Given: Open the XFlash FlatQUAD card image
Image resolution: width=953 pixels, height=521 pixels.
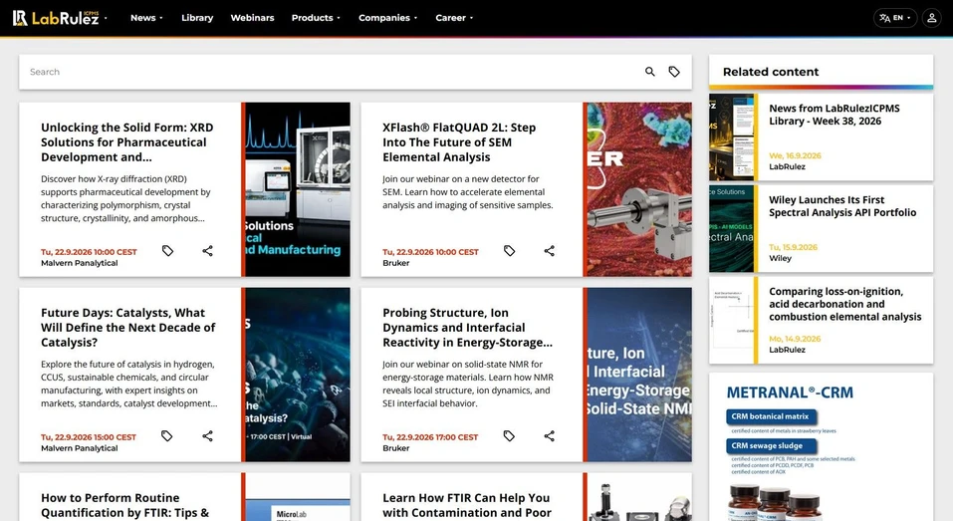Looking at the screenshot, I should coord(638,189).
